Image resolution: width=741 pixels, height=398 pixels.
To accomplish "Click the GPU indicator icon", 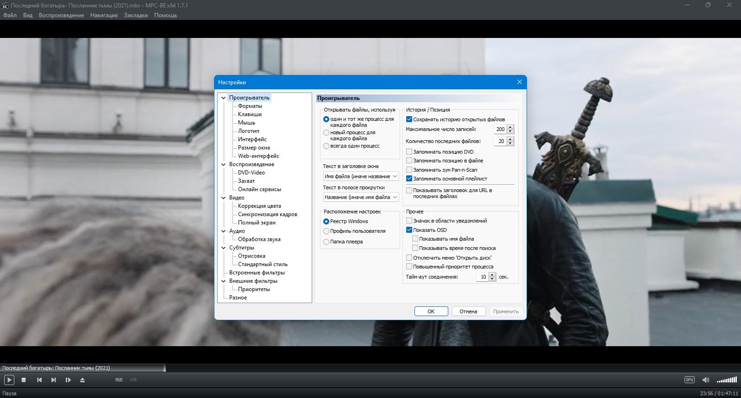I will pos(690,380).
